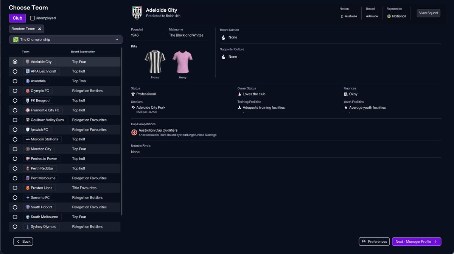This screenshot has height=254, width=454.
Task: Click the Port Melbourne badge icon
Action: [28, 178]
